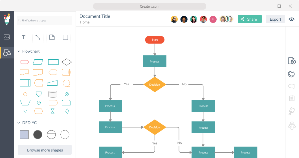The image size is (299, 158).
Task: Click the Export button
Action: click(275, 19)
